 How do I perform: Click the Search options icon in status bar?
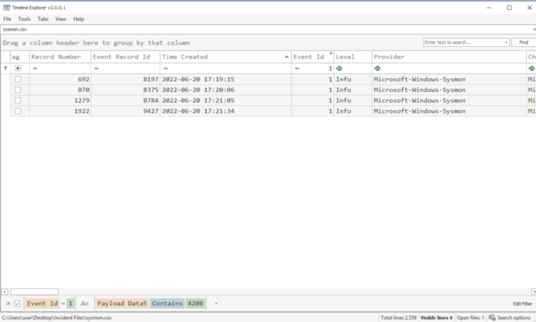[x=492, y=318]
